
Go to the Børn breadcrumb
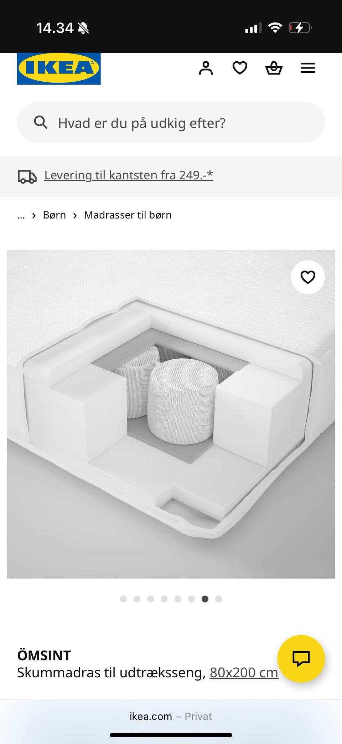(55, 215)
